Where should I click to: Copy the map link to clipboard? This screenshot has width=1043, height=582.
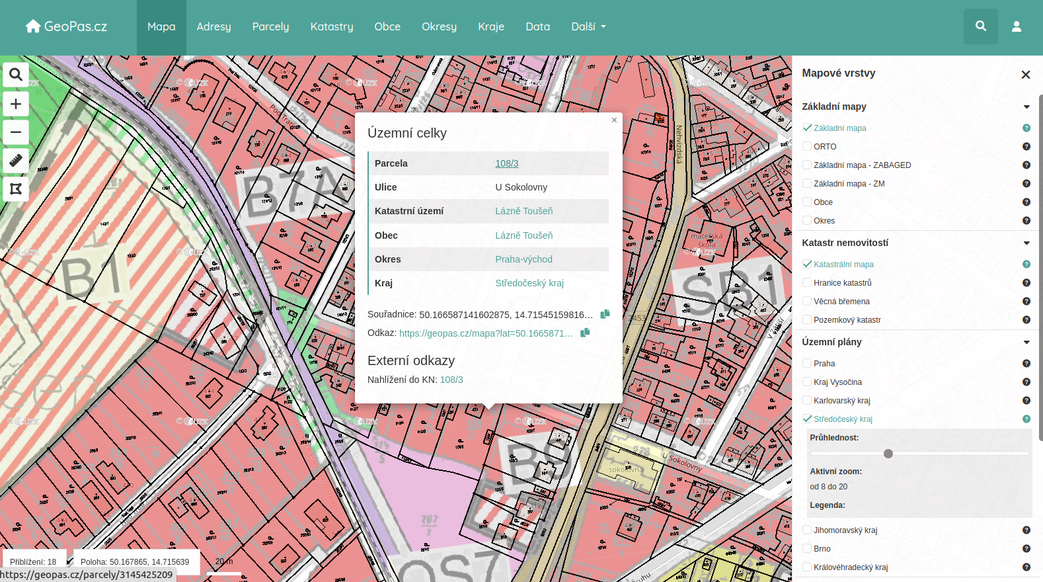(585, 333)
